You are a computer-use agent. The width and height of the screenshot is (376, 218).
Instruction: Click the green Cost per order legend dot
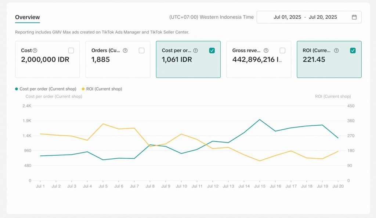17,89
